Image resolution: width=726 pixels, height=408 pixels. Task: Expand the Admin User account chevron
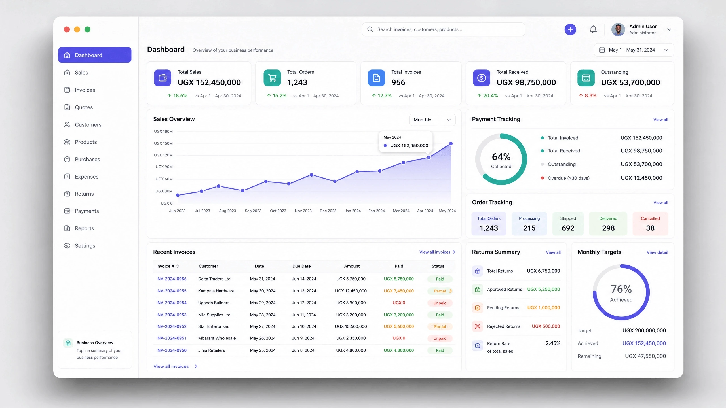[669, 29]
